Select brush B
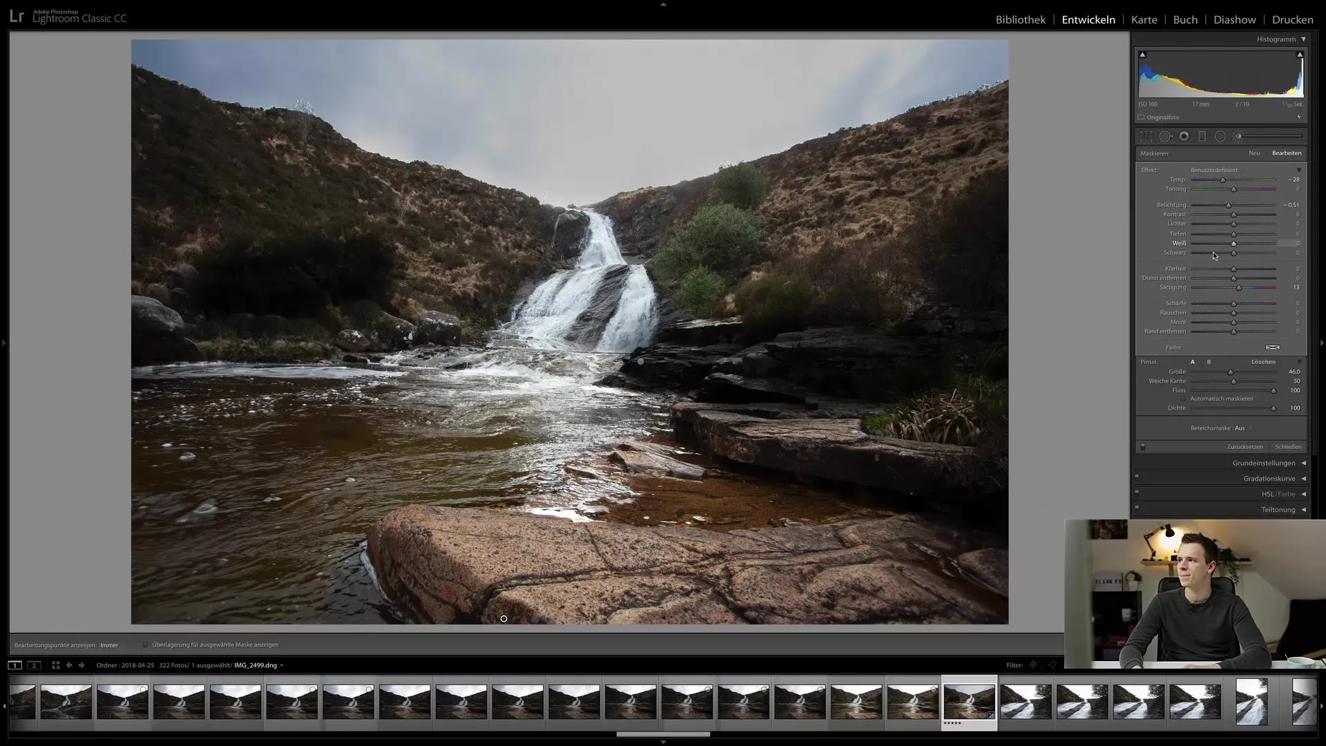This screenshot has height=746, width=1326. 1209,362
